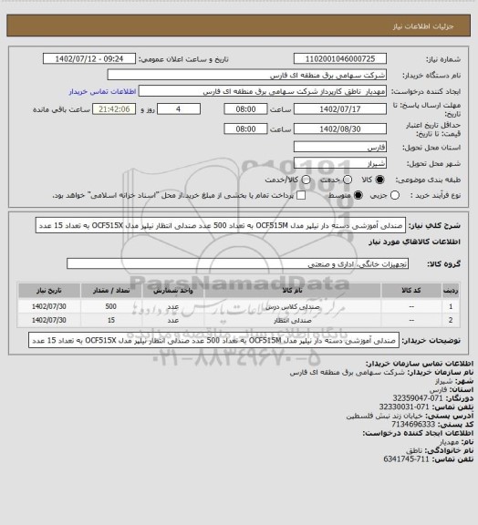Image resolution: width=478 pixels, height=525 pixels.
Task: Select the صندلی انتظار table row
Action: [x=238, y=321]
